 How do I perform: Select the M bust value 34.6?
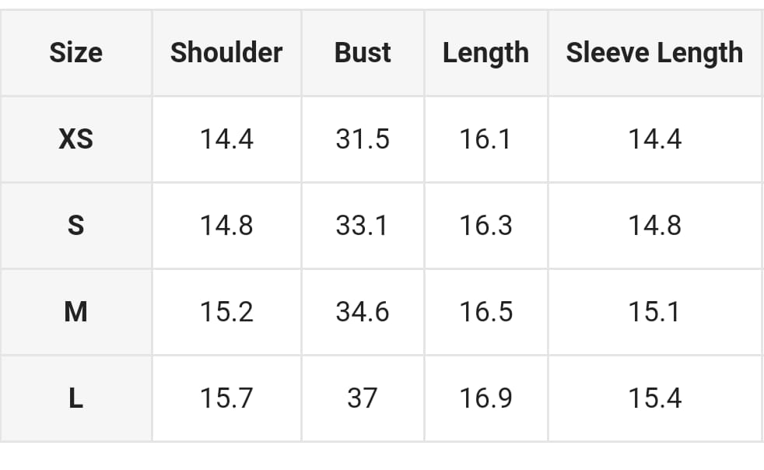[363, 312]
